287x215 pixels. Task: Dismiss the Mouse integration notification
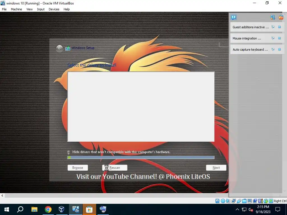tap(279, 38)
